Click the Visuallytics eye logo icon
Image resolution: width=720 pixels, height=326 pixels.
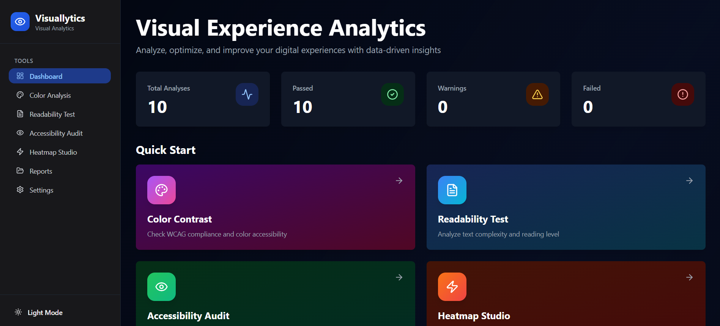20,22
